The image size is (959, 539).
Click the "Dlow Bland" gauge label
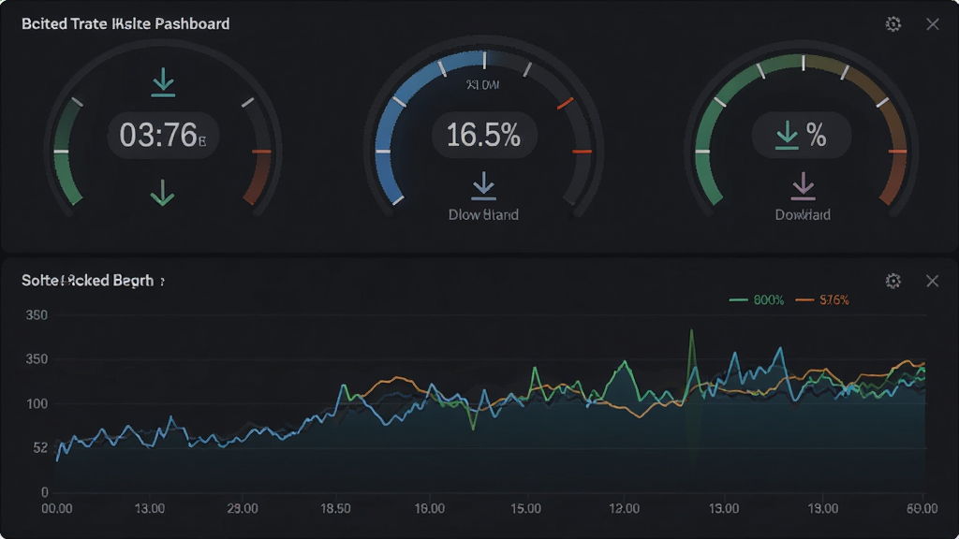click(x=483, y=215)
